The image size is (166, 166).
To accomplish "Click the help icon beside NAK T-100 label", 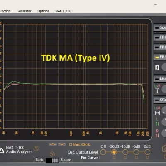I will click(36, 149).
